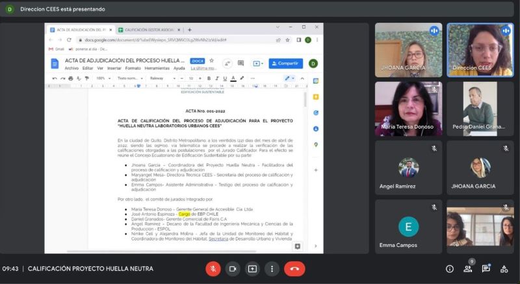Increase font size with plus button
Image resolution: width=520 pixels, height=284 pixels.
click(x=200, y=79)
